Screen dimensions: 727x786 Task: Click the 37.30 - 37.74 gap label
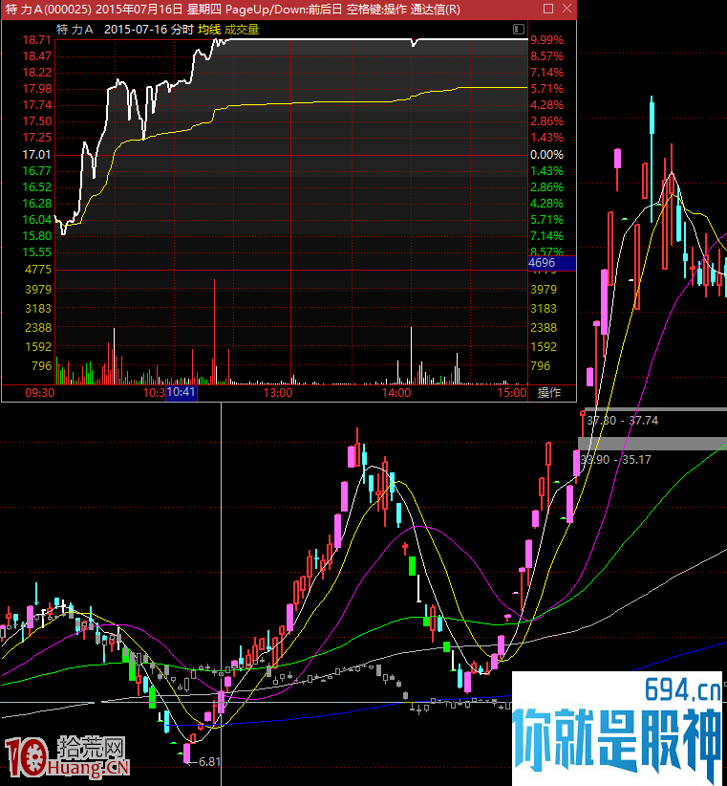tap(622, 421)
